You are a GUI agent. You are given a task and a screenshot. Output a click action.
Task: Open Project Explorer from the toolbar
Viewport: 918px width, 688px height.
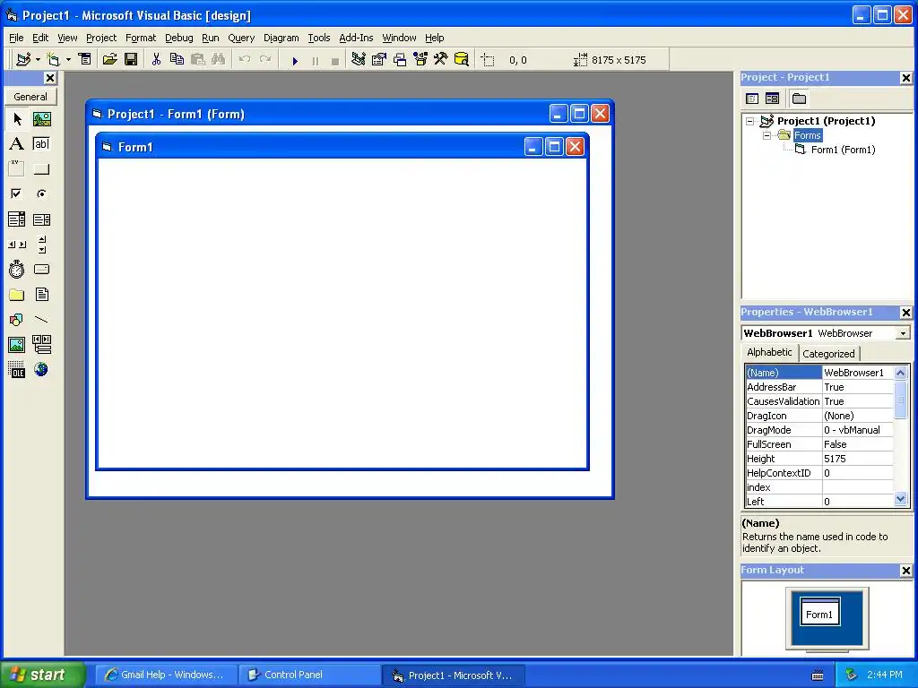pyautogui.click(x=359, y=60)
